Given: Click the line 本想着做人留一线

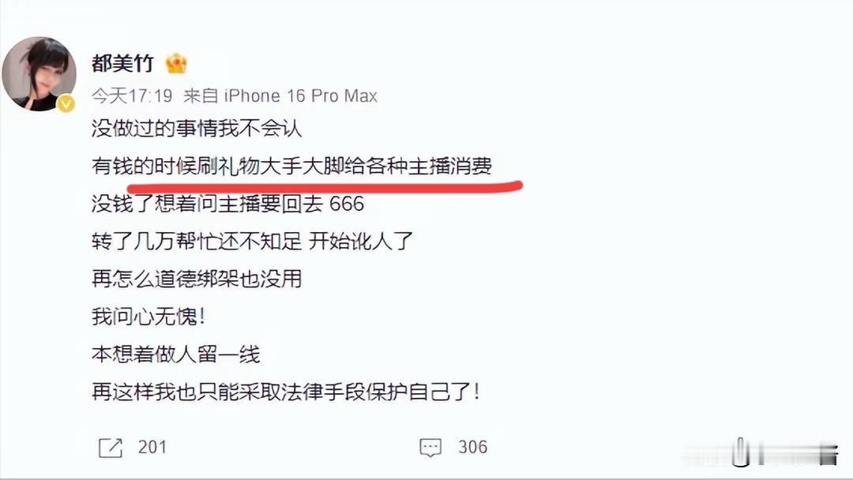Looking at the screenshot, I should coord(175,354).
